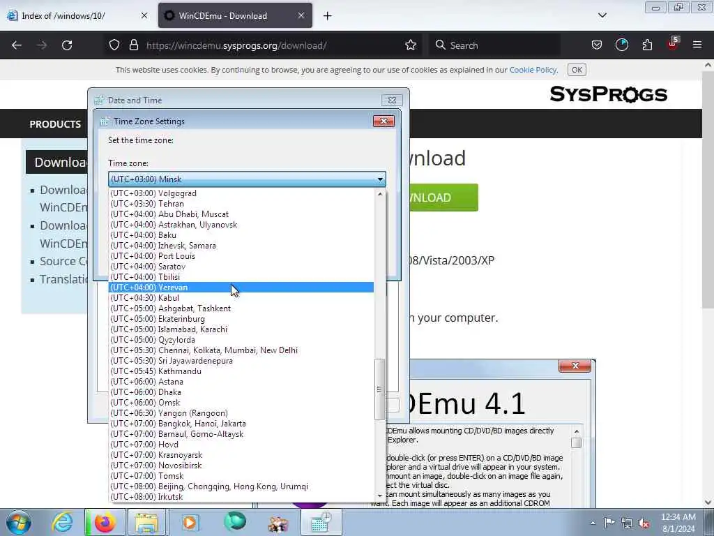Click the Firefox Search box
Viewport: 714px width, 536px height.
point(494,45)
